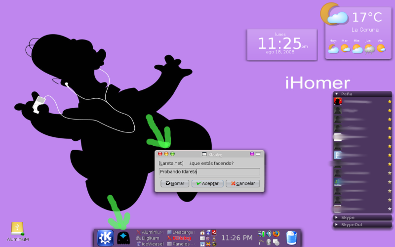Click the text field containing Probando Klareta

209,171
